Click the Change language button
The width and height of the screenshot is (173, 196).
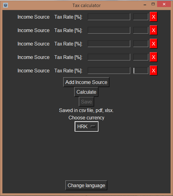[x=86, y=185]
